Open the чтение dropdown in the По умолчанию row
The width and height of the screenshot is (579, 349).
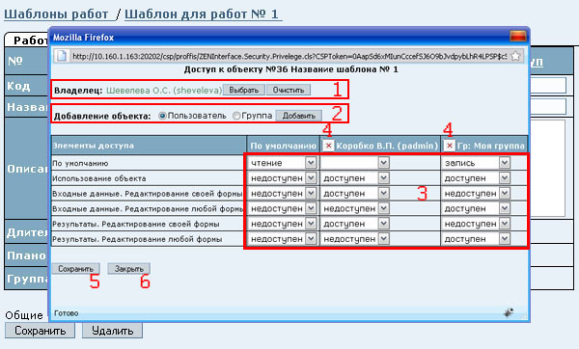coord(283,163)
